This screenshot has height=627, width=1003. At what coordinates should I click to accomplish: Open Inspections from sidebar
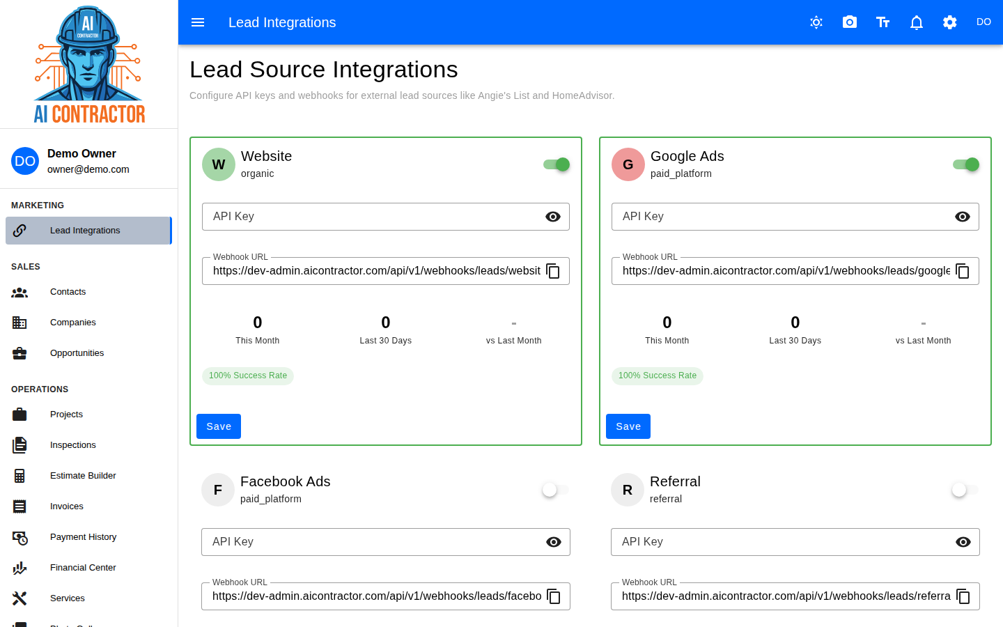88,445
